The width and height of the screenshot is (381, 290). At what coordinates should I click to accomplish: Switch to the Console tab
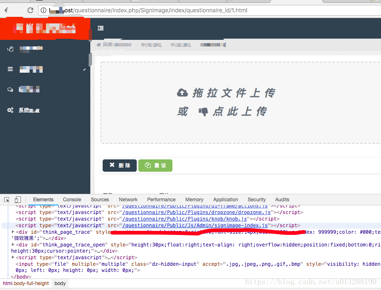point(72,200)
